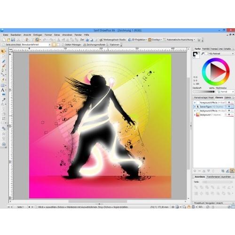235x235 pixels.
Task: Open the HSL-Farbrad color mode dropdown
Action: coord(221,54)
